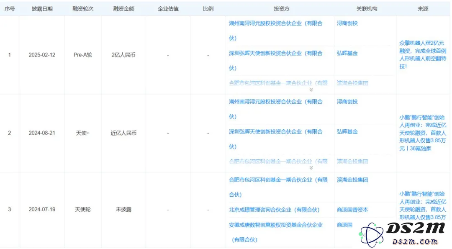452x249 pixels.
Task: Select the 2亿人民币 amount cell
Action: pos(123,55)
